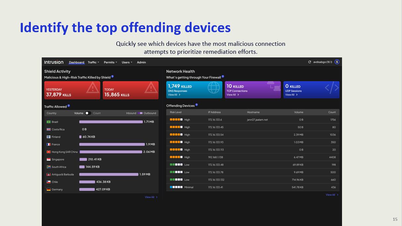Open the user avatar S icon
Screen dimensions: 402x226
(x=337, y=62)
